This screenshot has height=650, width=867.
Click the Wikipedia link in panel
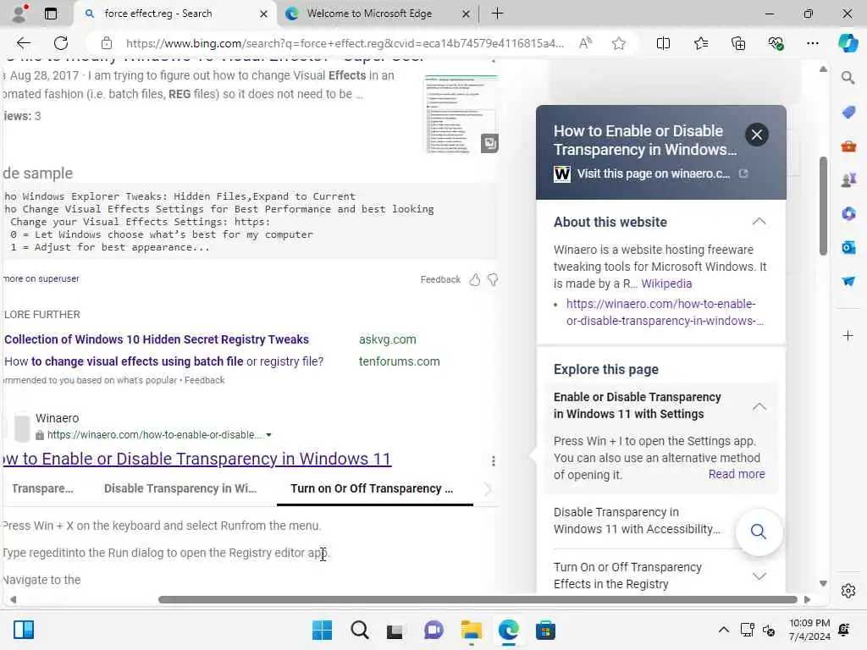pyautogui.click(x=665, y=284)
